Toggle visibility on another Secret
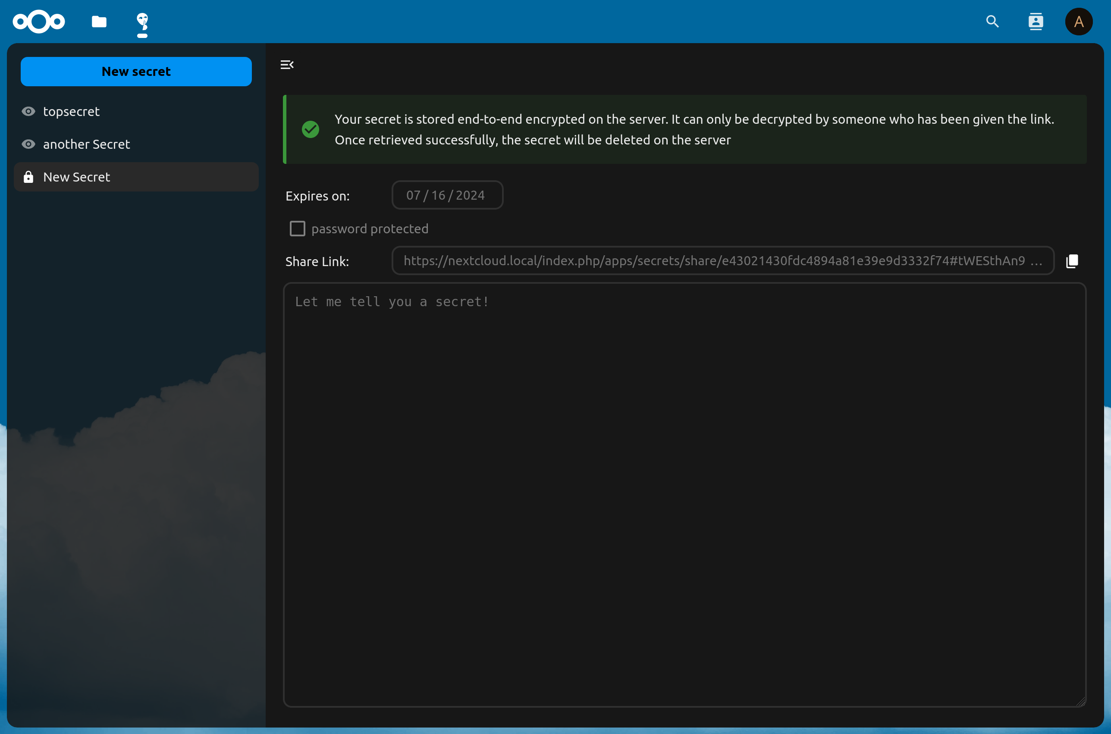The height and width of the screenshot is (734, 1111). pyautogui.click(x=28, y=143)
